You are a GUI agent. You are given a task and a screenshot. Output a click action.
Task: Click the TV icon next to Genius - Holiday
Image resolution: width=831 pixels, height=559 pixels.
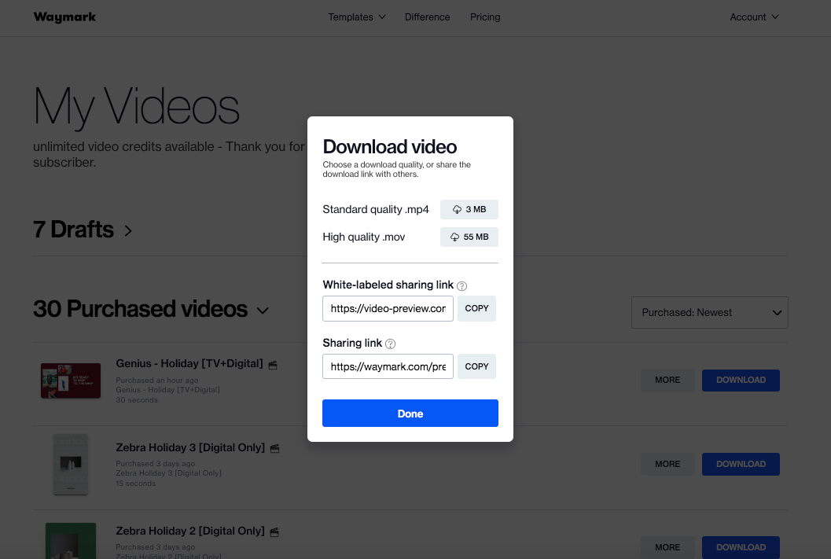click(272, 364)
